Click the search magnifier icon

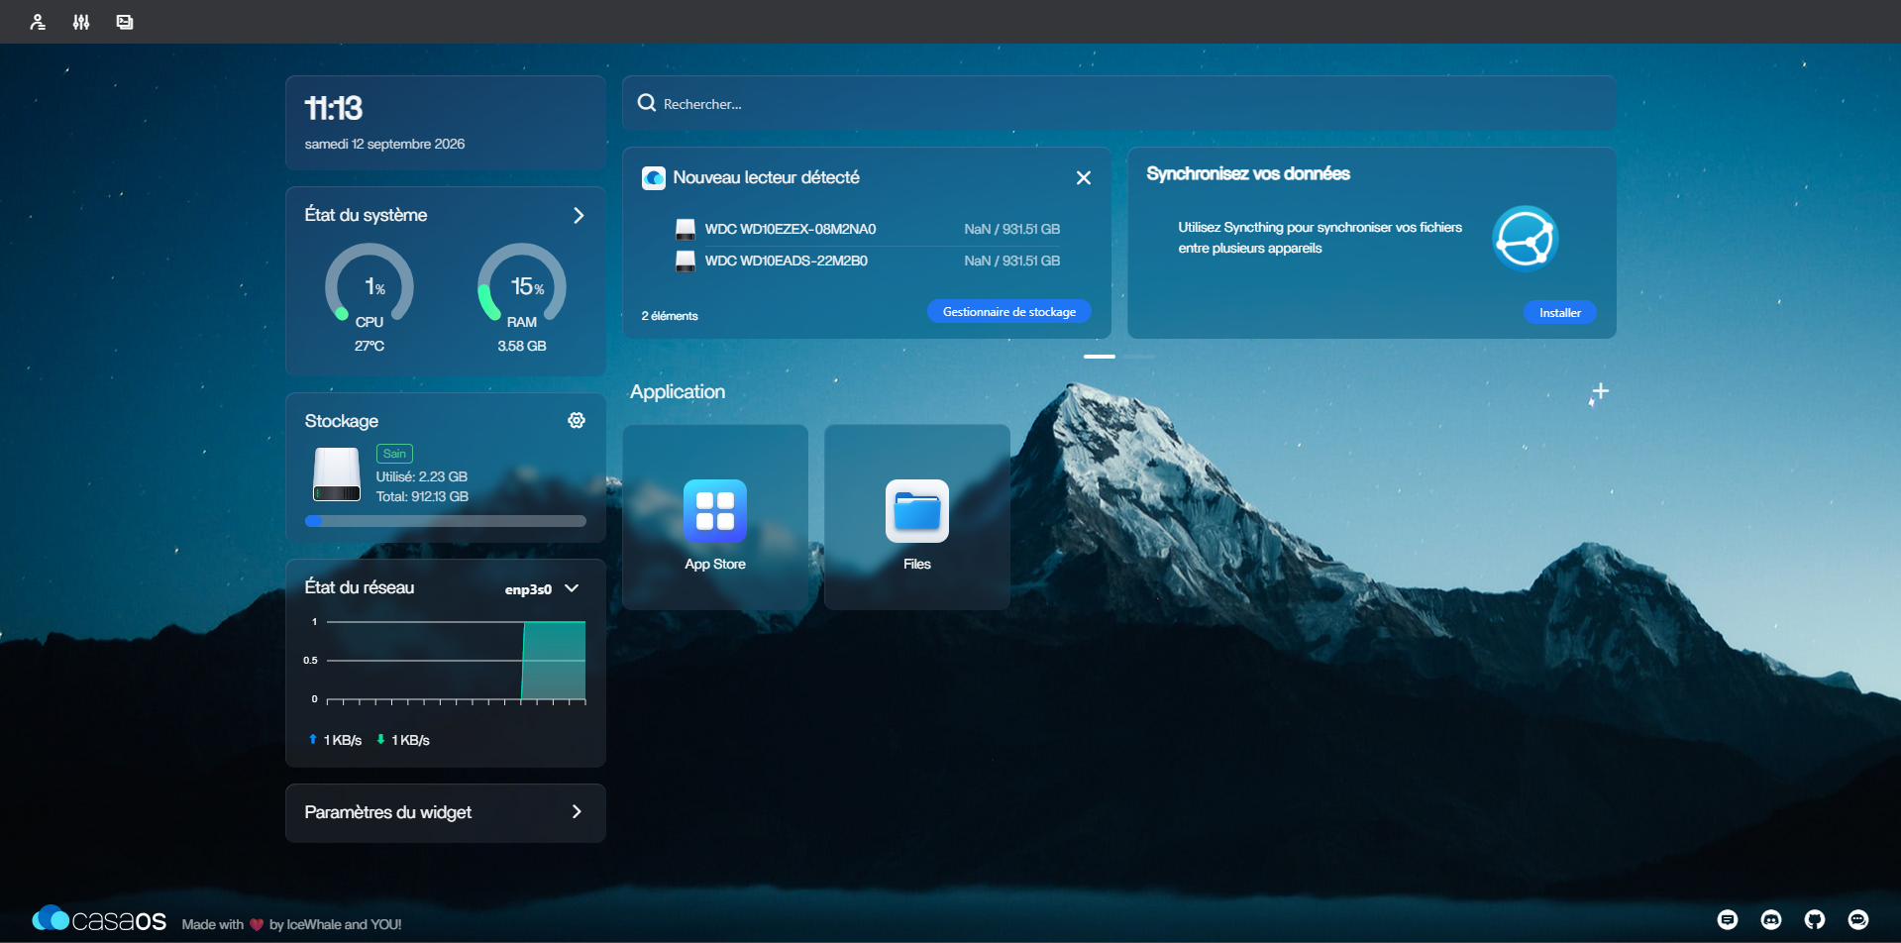pyautogui.click(x=647, y=103)
